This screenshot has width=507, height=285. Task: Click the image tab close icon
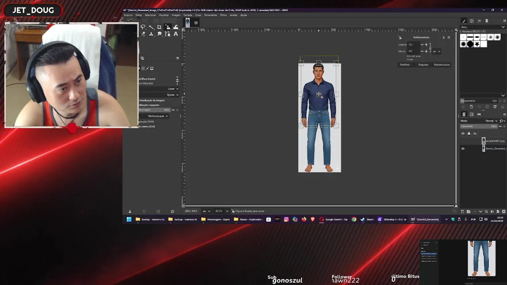pyautogui.click(x=196, y=23)
